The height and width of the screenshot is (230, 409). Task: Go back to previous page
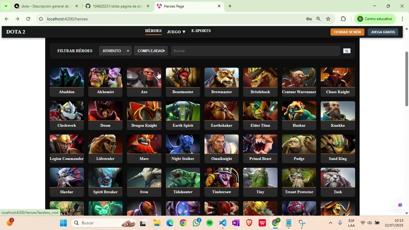[x=6, y=19]
